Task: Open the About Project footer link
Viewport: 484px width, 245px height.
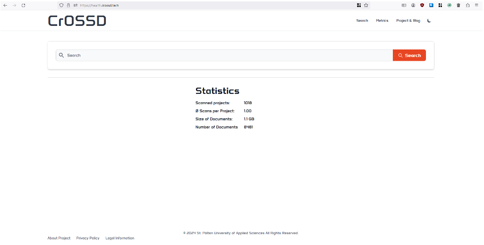Action: 59,238
